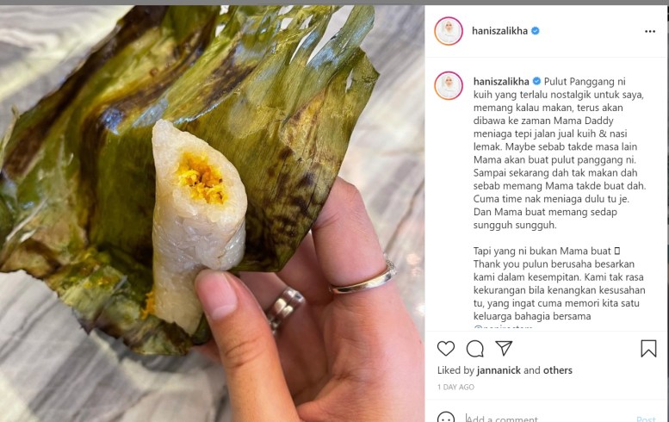Click the verified badge in the caption
Screen dimensions: 669x422
537,81
